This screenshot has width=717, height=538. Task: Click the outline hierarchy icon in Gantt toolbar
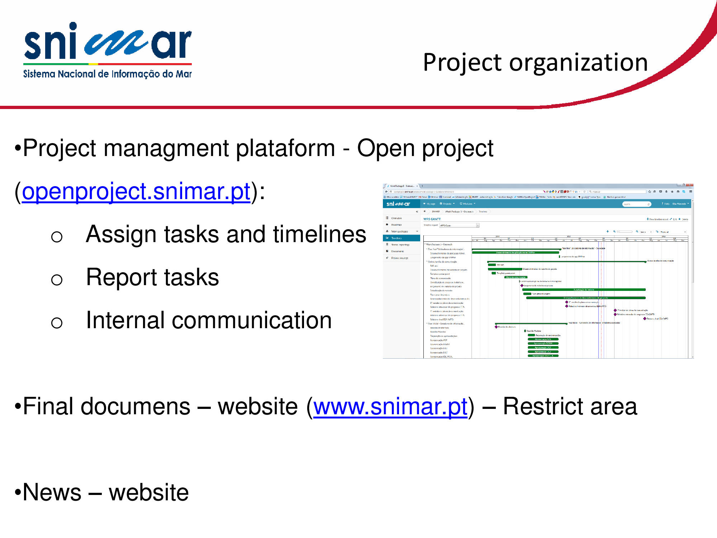coord(657,231)
